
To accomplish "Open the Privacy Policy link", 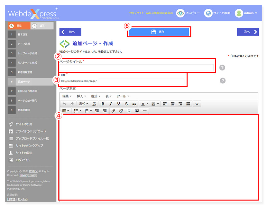I will coord(28,175).
